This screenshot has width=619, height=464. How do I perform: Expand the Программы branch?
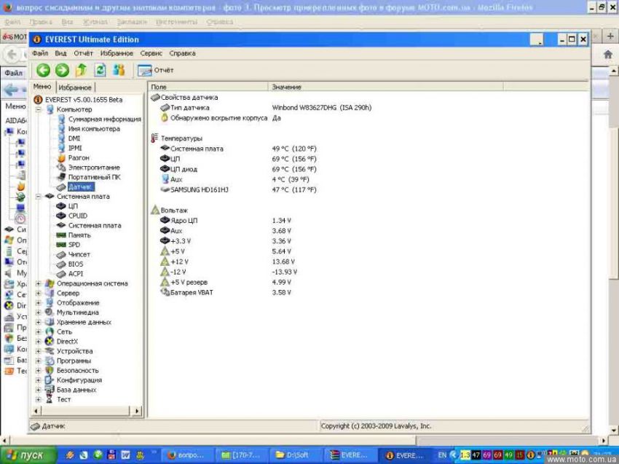point(39,361)
